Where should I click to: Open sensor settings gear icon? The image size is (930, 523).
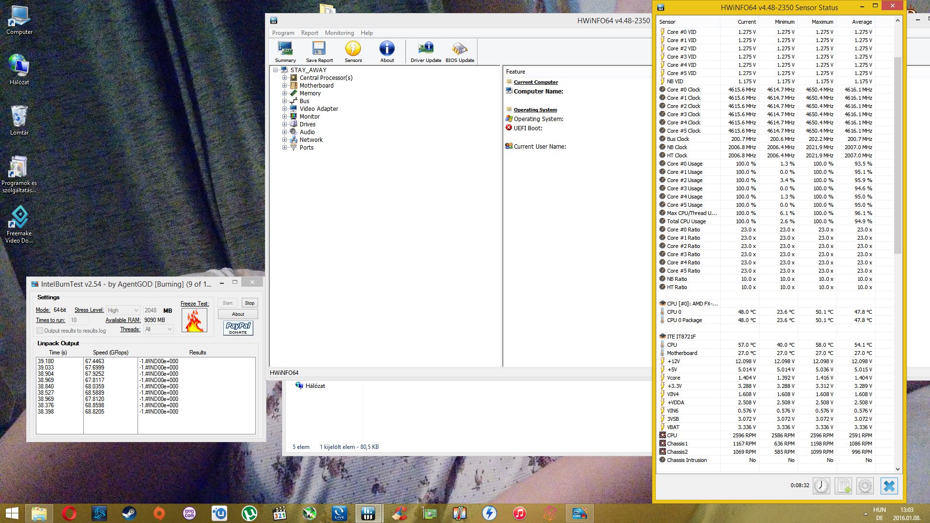point(865,486)
